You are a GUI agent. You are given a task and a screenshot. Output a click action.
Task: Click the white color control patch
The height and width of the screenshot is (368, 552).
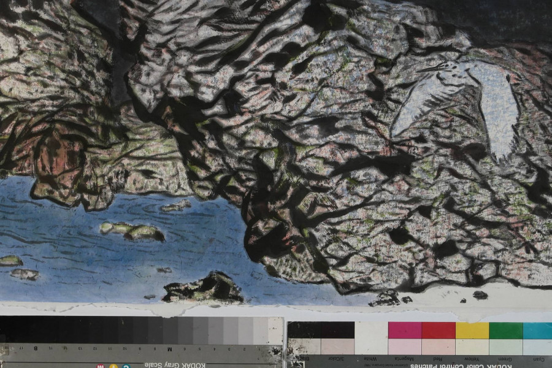(x=372, y=338)
